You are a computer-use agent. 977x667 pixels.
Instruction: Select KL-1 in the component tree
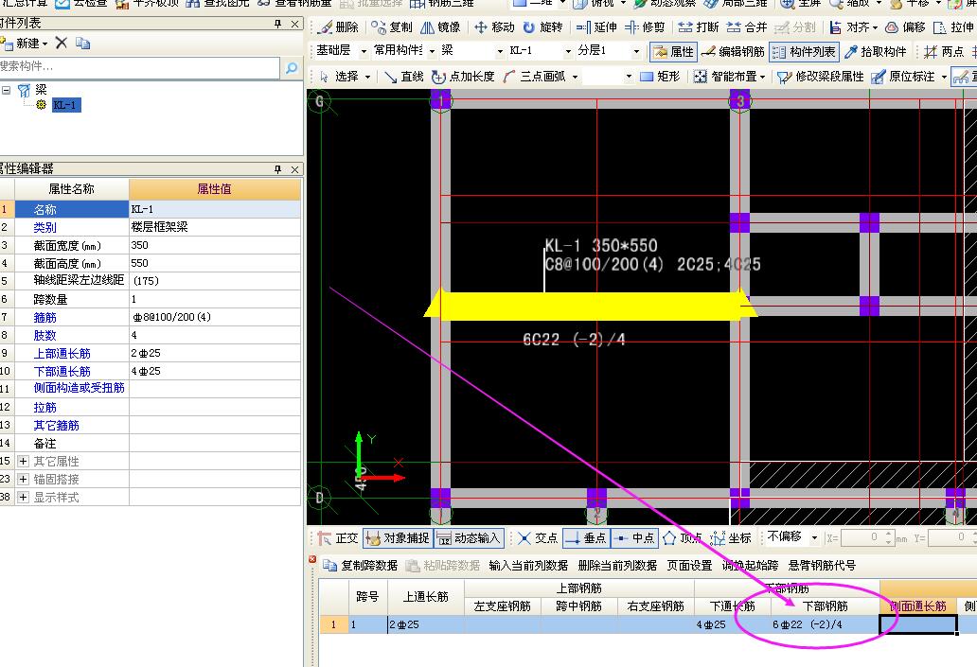64,105
